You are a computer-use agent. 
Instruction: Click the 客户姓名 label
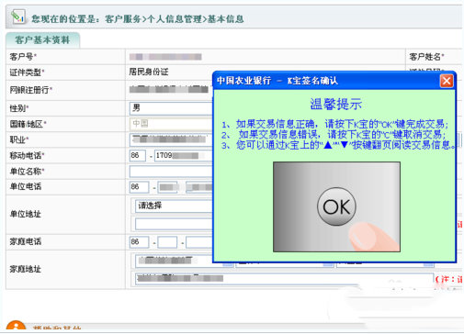pyautogui.click(x=426, y=57)
